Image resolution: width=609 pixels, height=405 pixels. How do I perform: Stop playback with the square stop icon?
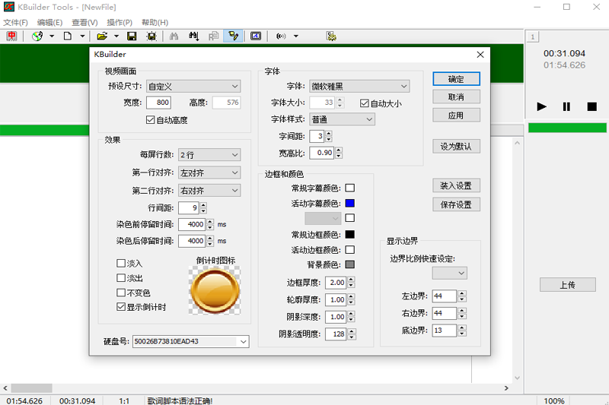(591, 106)
